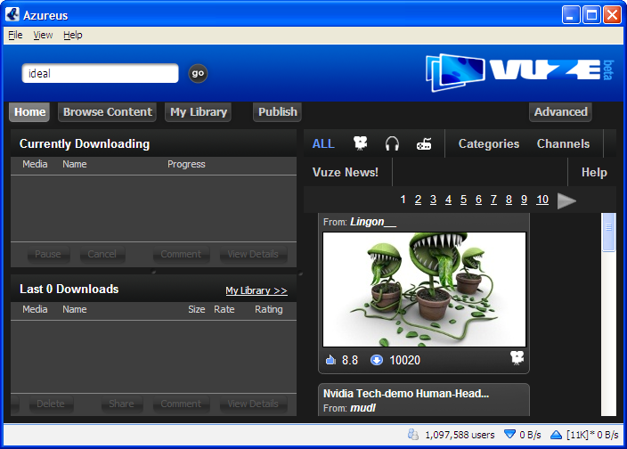Go to page 6
627x449 pixels.
478,200
